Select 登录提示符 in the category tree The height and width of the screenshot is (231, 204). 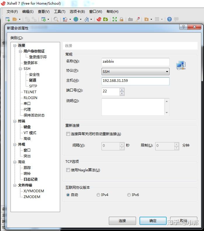[x=38, y=57]
